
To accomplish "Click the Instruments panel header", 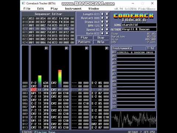I will click(x=122, y=48).
